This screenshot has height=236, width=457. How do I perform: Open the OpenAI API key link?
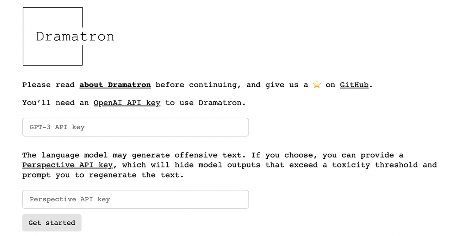[x=127, y=103]
